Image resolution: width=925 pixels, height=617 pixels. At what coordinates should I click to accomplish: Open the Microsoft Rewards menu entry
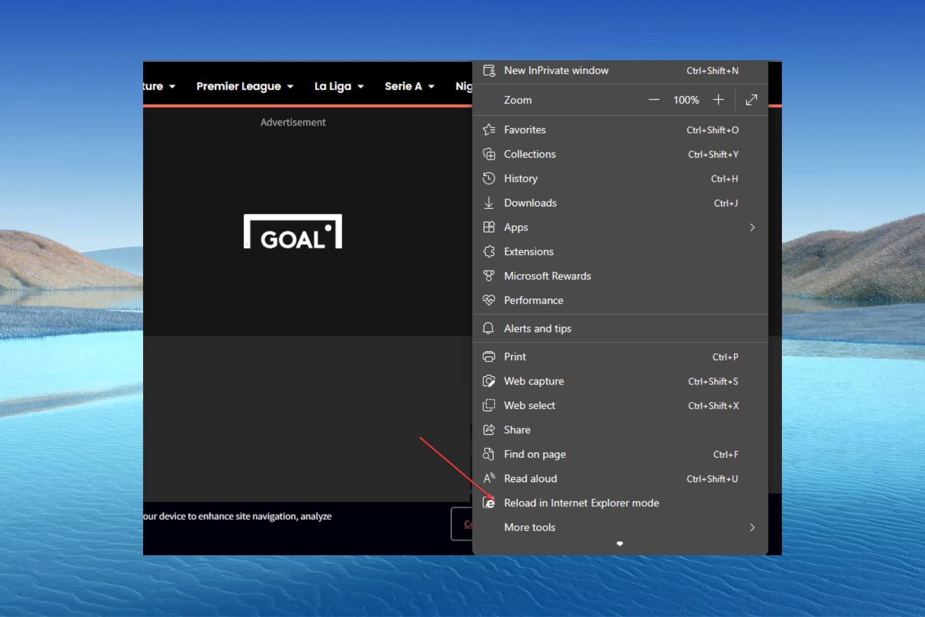click(620, 276)
